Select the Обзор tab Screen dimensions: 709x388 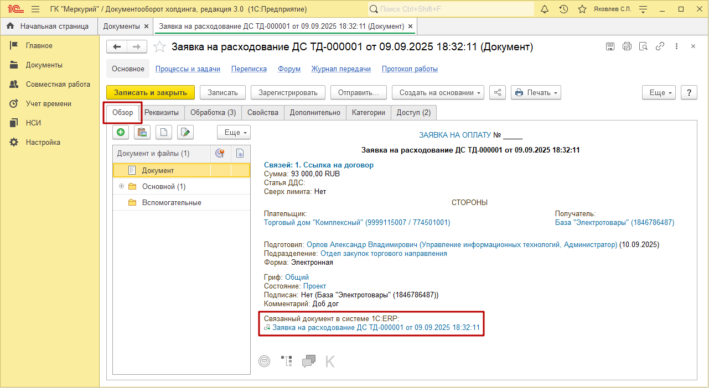[123, 112]
